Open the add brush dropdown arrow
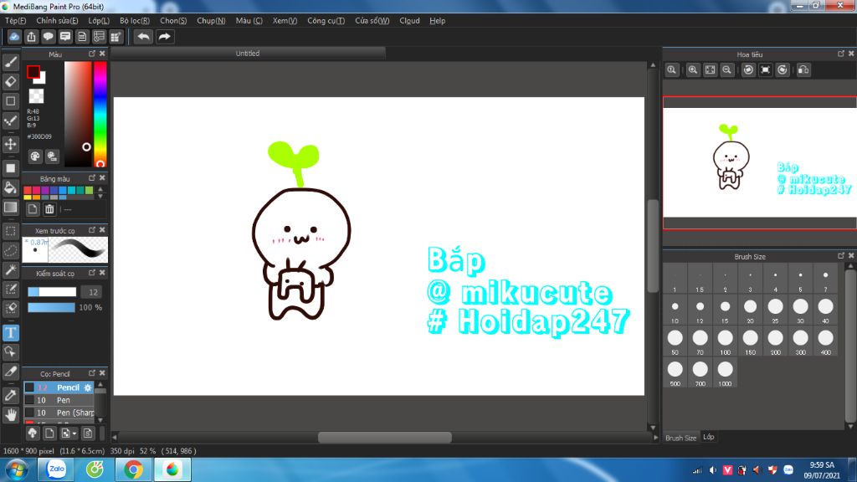The width and height of the screenshot is (857, 482). coord(74,433)
